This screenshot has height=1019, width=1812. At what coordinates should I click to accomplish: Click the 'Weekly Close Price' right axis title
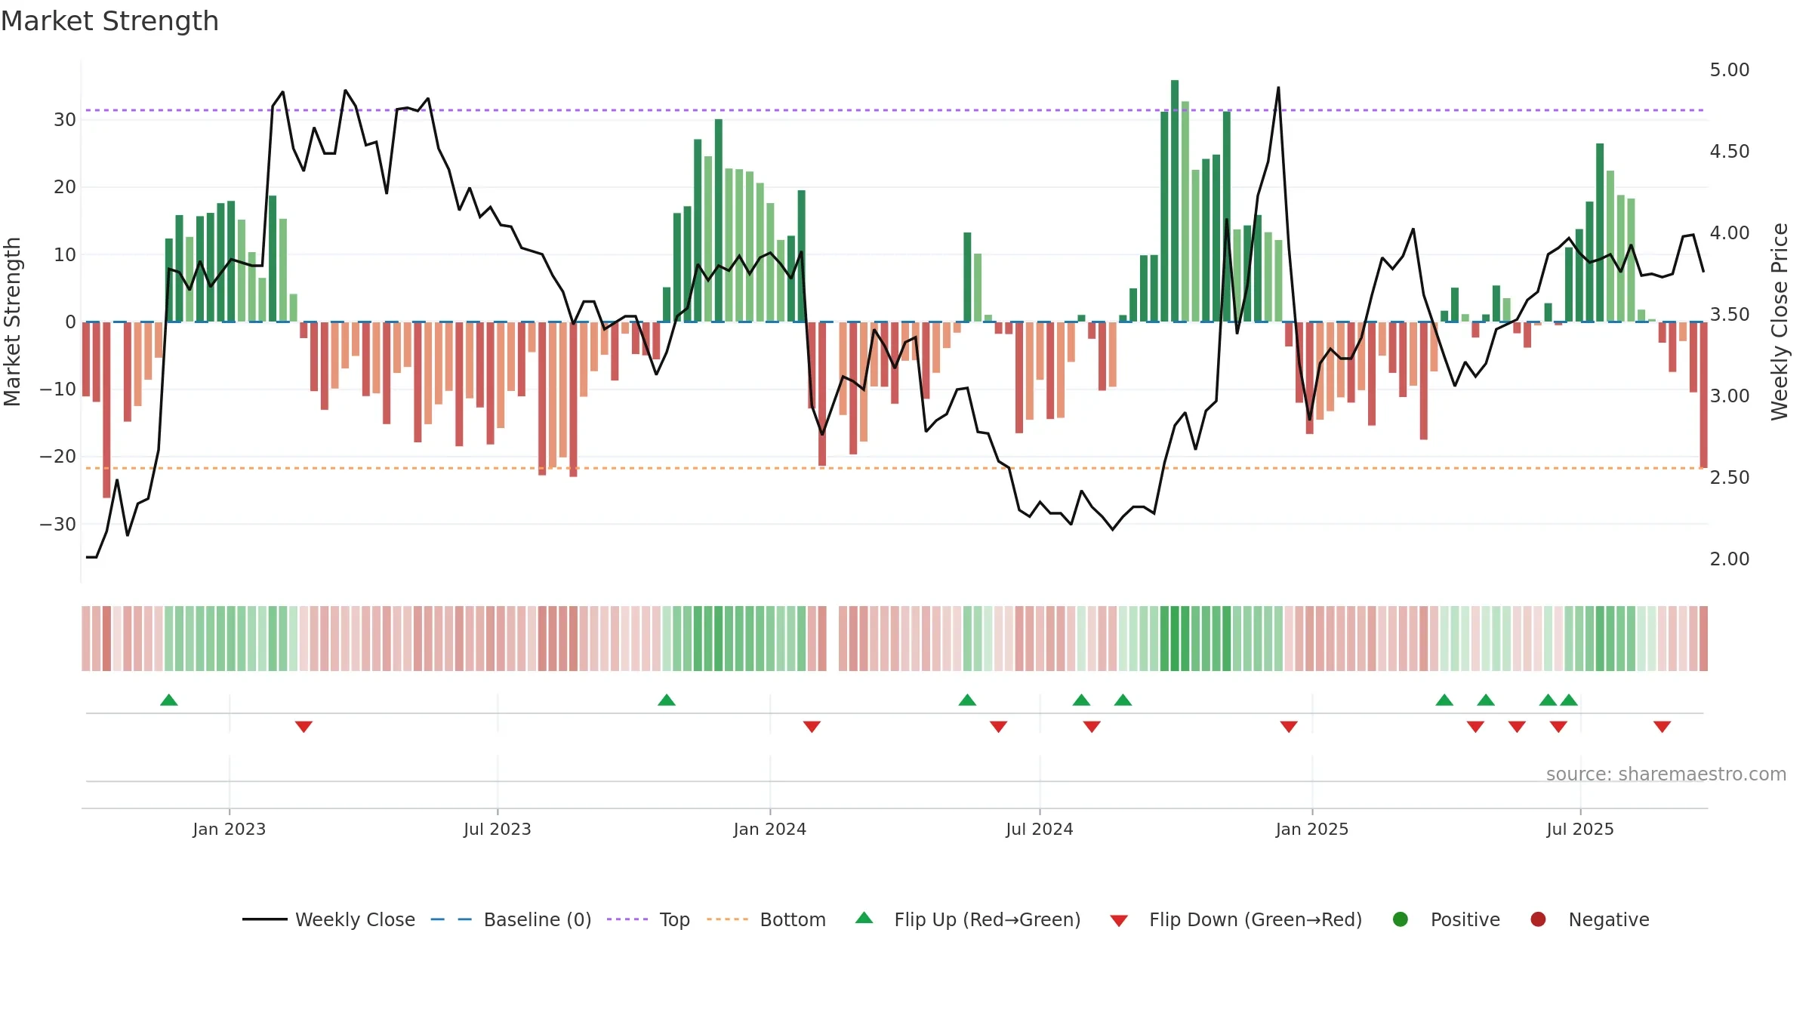coord(1780,322)
